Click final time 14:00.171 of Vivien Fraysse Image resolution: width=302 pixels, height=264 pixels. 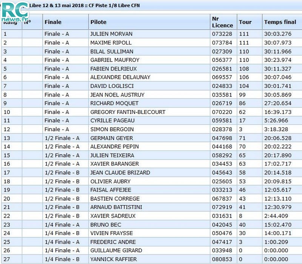(x=277, y=233)
